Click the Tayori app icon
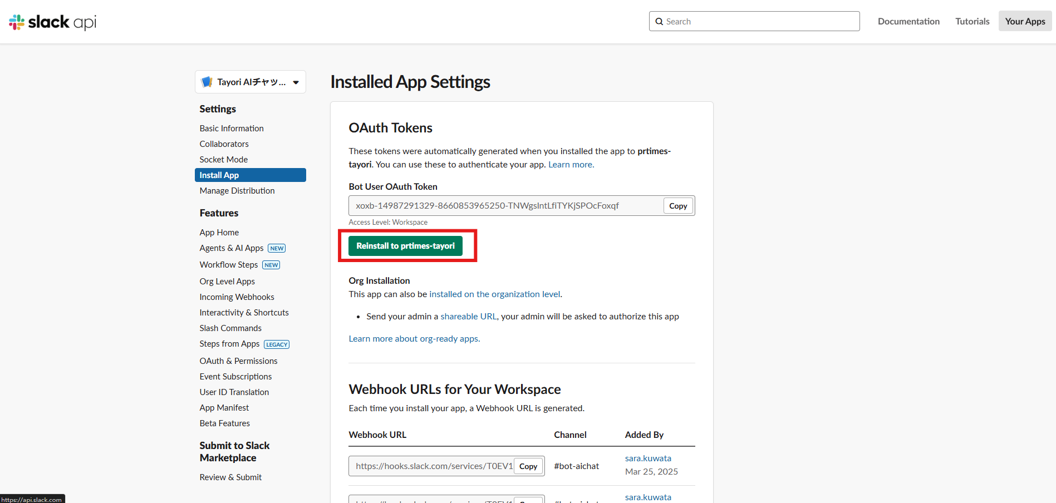This screenshot has width=1056, height=503. (x=207, y=82)
